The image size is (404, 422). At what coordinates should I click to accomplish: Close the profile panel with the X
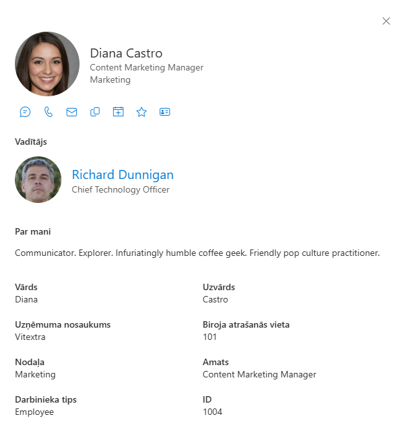tap(386, 21)
